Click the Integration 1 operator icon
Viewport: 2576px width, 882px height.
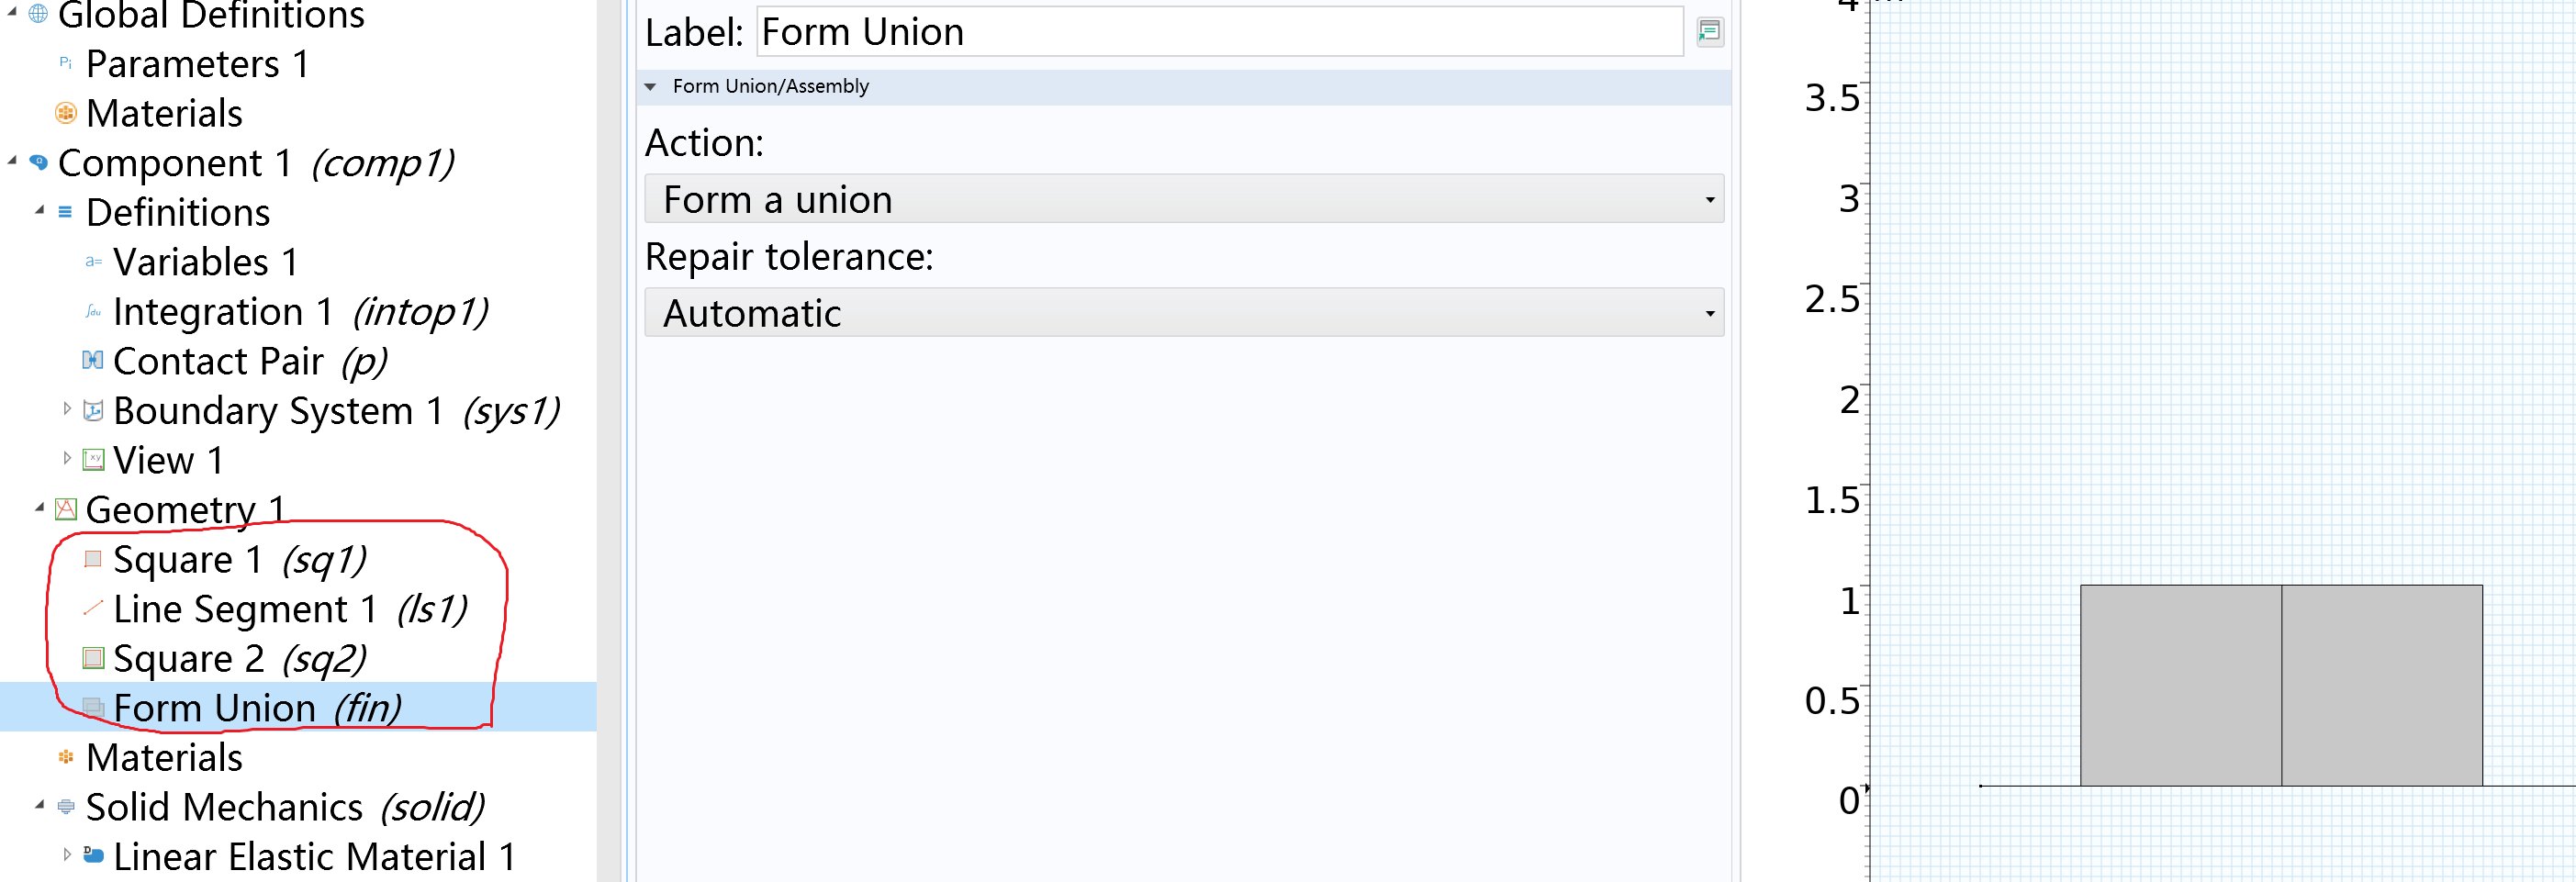pyautogui.click(x=93, y=311)
